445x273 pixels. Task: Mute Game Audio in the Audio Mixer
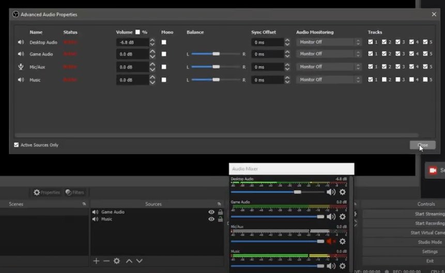(x=331, y=217)
